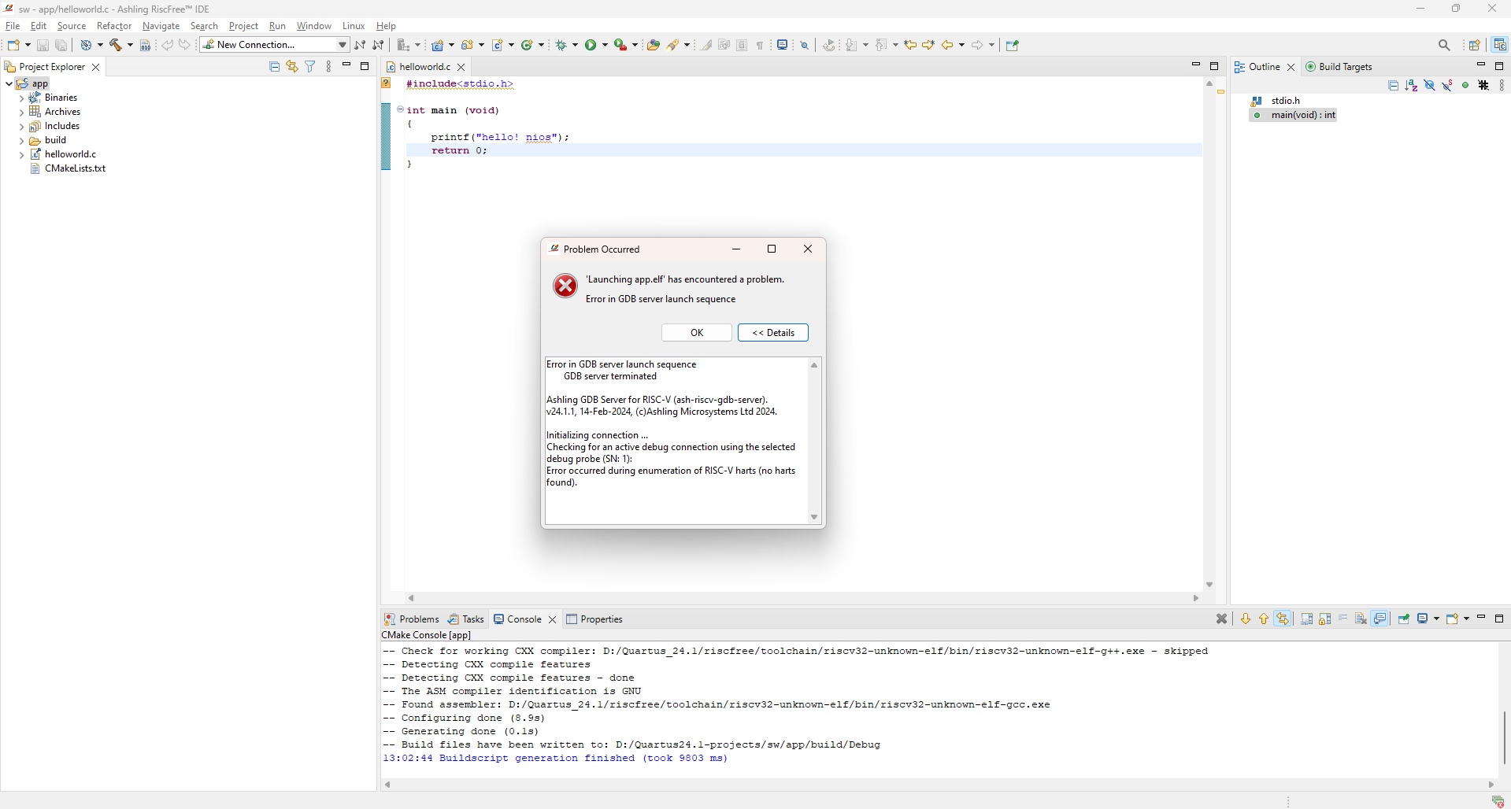Switch to the Problems tab

411,619
